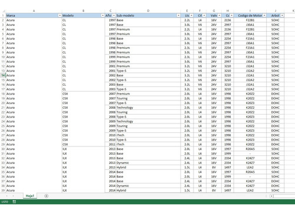Select column J header
The height and width of the screenshot is (214, 295).
pos(276,11)
